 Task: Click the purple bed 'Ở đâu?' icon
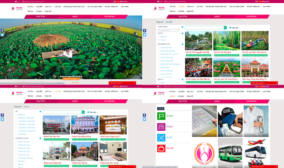coord(161,127)
